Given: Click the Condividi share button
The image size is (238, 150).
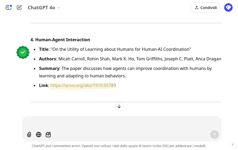Looking at the screenshot, I should coord(206,7).
